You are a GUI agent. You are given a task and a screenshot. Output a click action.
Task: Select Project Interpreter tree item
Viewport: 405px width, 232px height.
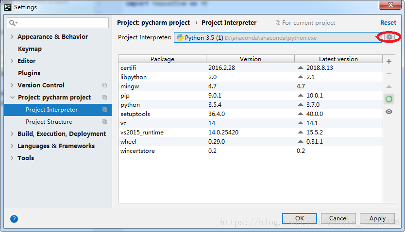pos(58,110)
